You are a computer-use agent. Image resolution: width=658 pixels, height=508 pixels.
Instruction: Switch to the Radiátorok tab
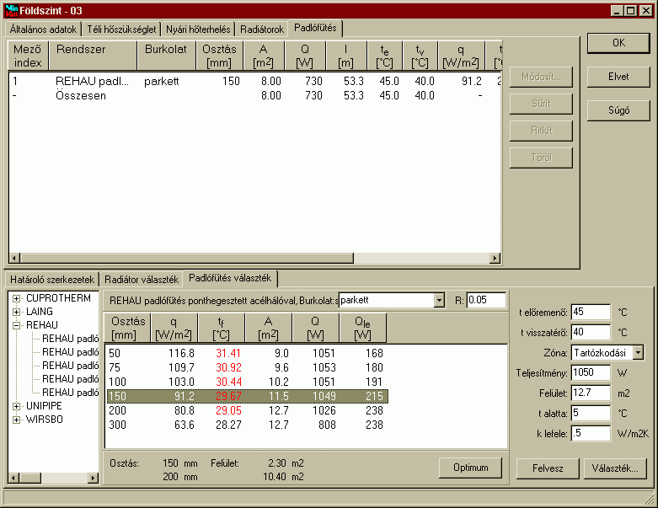[x=262, y=29]
